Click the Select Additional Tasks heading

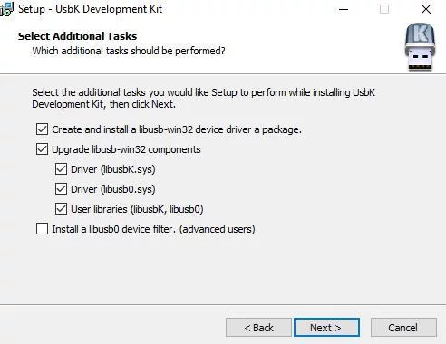(77, 36)
